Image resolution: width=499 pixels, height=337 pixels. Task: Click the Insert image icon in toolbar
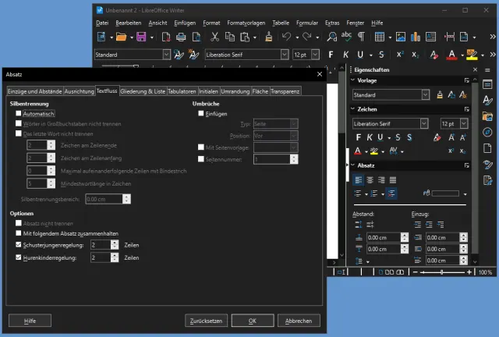tap(400, 37)
